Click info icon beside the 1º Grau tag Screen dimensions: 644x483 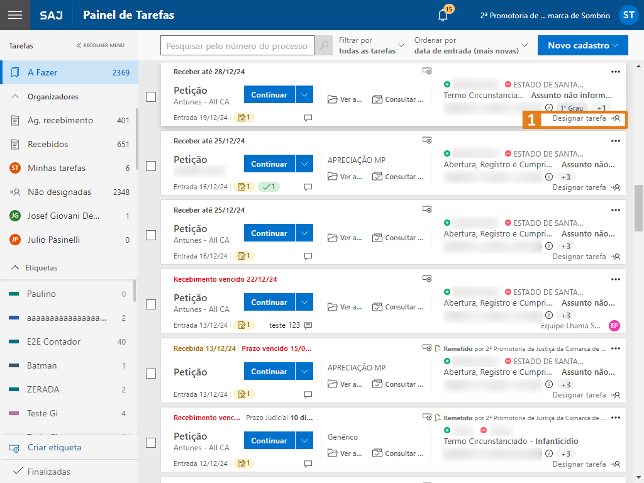click(x=548, y=108)
